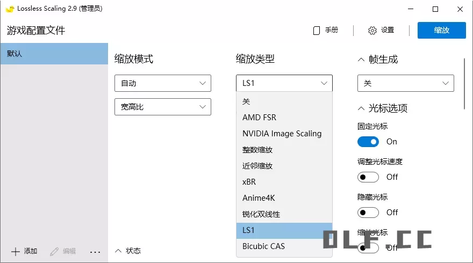
Task: Choose xBR scaling type
Action: (284, 182)
